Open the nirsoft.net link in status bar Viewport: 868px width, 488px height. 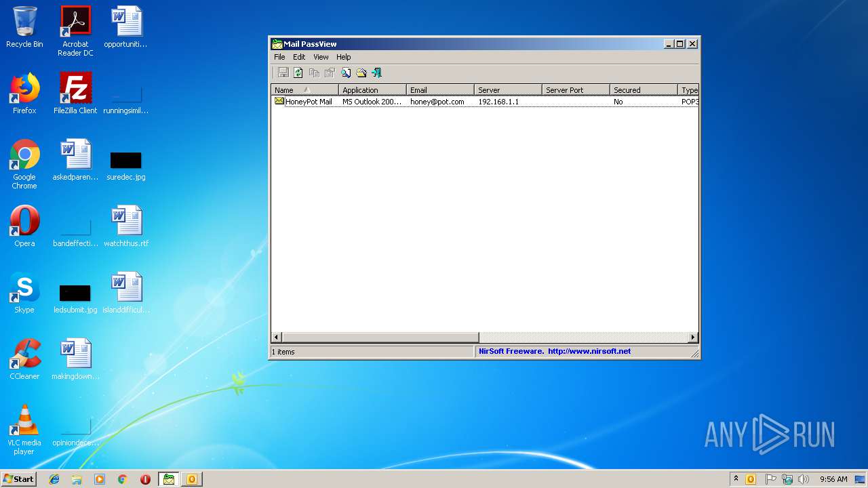coord(589,351)
